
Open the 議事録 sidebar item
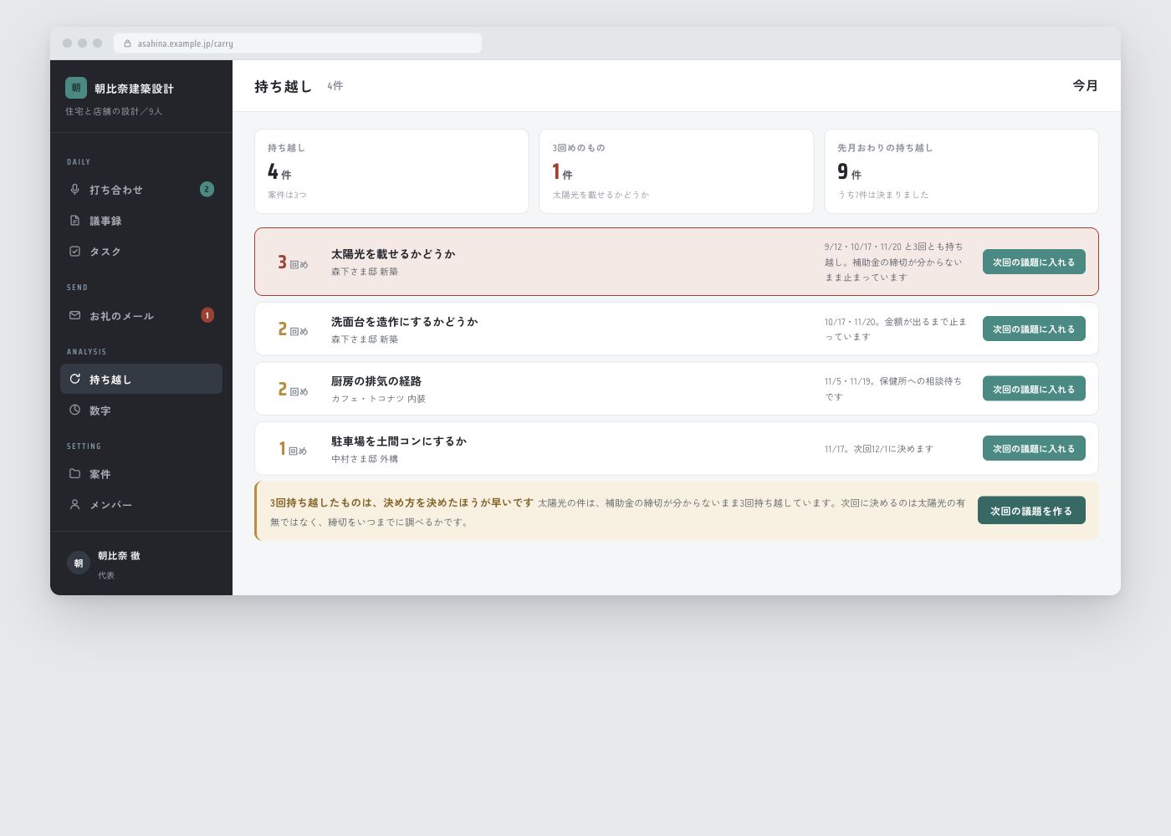(x=141, y=221)
